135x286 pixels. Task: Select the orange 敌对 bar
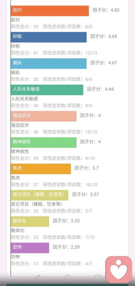tap(50, 11)
